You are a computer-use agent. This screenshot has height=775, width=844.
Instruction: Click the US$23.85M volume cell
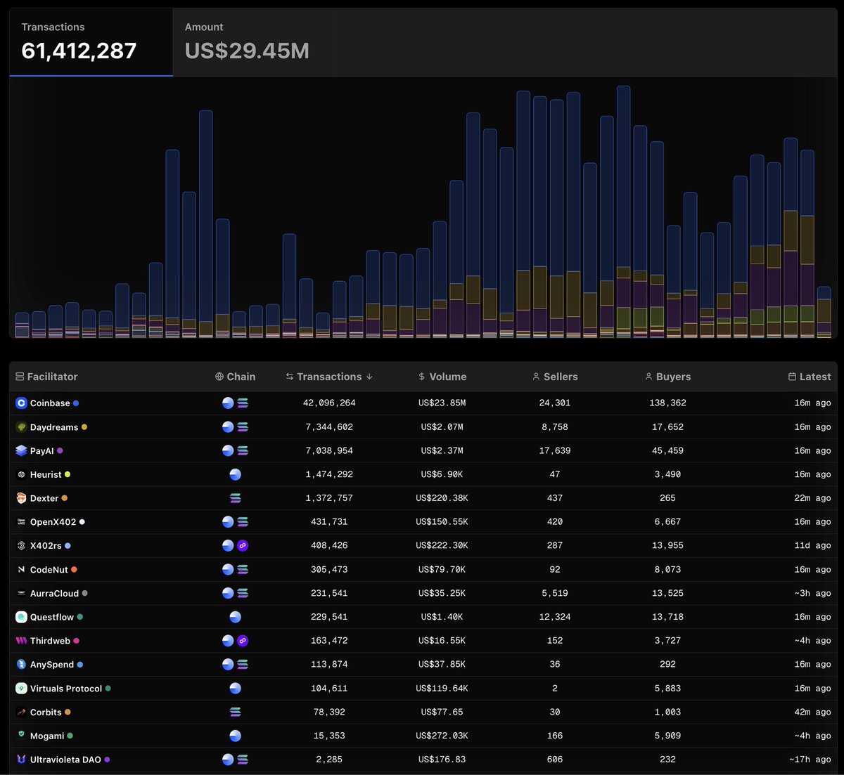point(442,403)
